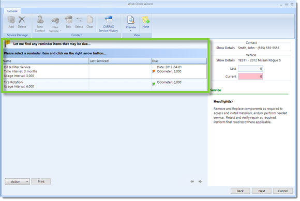Minimize the Work Order Wizard window
The image size is (300, 201).
point(281,5)
